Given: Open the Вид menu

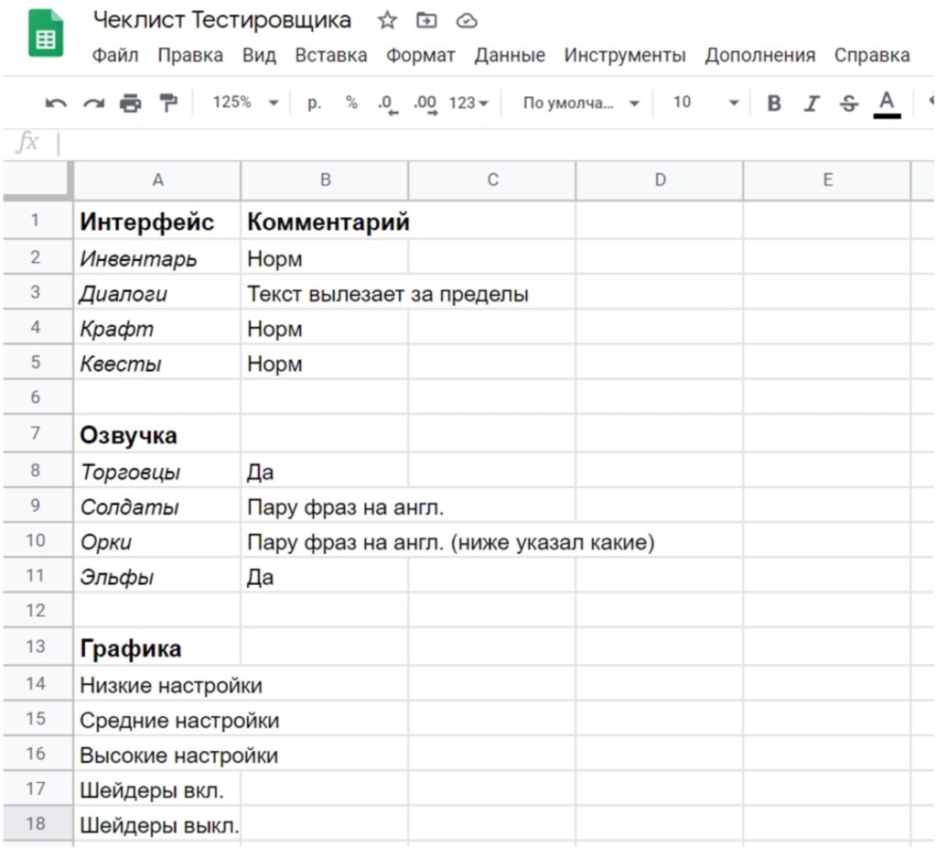Looking at the screenshot, I should tap(259, 55).
